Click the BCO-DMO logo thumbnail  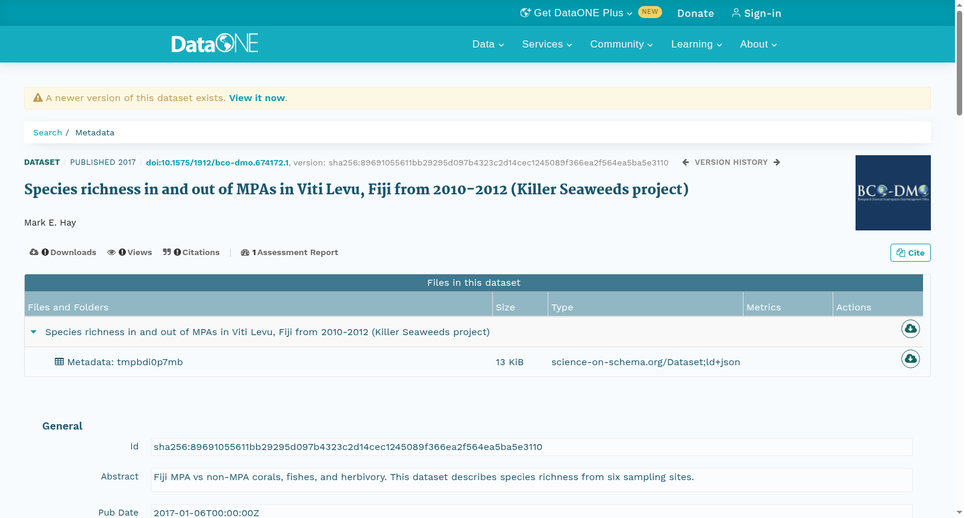pos(893,193)
